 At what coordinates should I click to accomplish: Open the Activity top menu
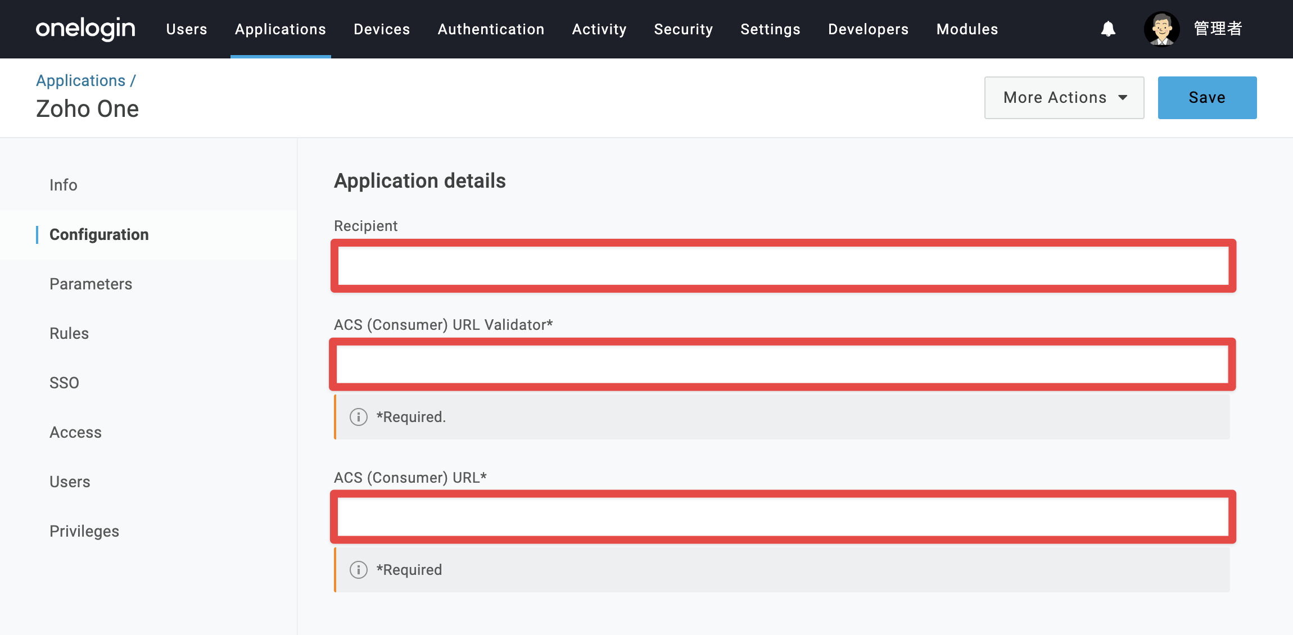[x=599, y=29]
